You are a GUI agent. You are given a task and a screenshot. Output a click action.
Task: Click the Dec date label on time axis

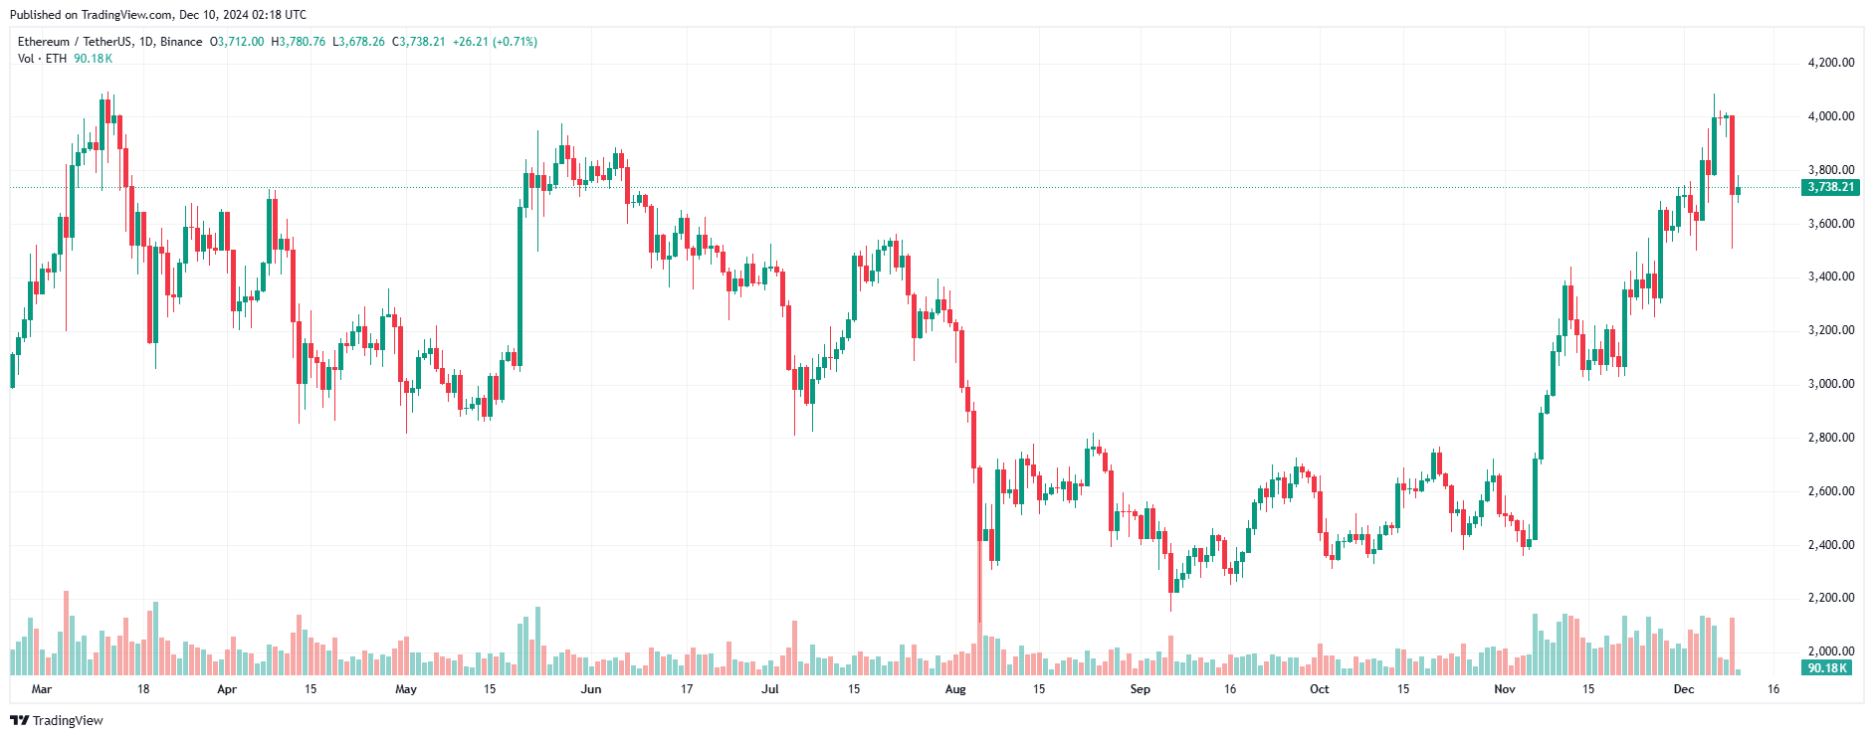tap(1684, 689)
